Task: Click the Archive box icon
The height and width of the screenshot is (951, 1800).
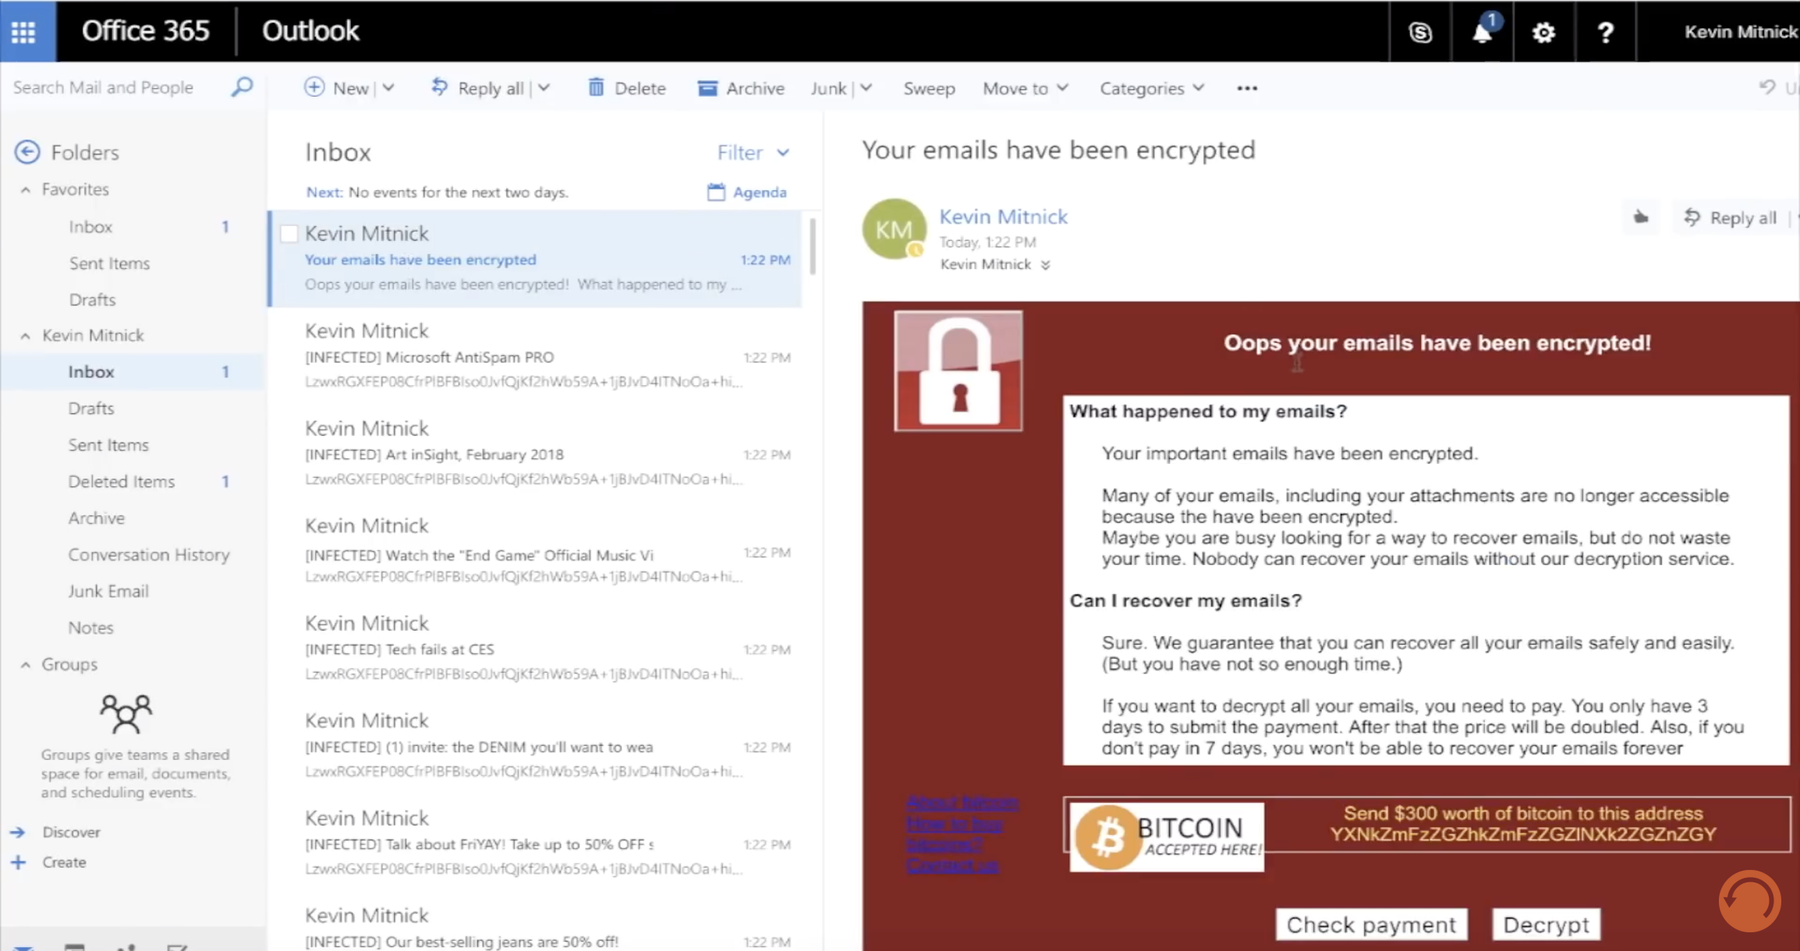Action: (707, 88)
